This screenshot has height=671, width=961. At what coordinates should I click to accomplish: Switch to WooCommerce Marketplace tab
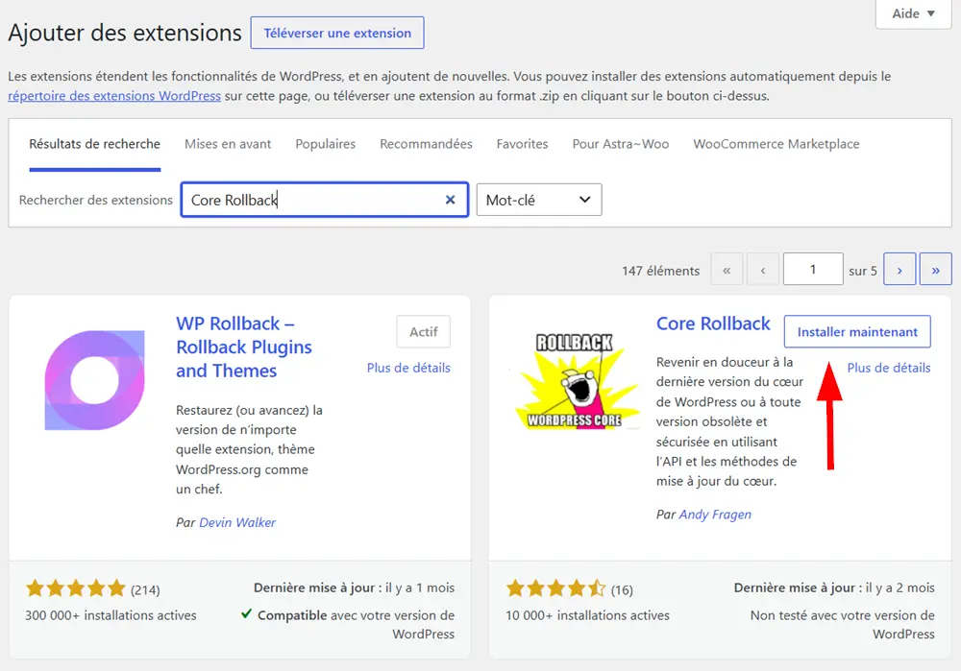(776, 144)
